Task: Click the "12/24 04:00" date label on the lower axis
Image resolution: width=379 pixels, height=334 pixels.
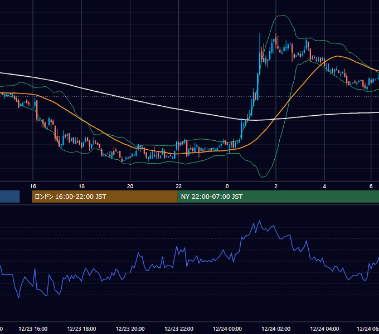Action: point(324,328)
